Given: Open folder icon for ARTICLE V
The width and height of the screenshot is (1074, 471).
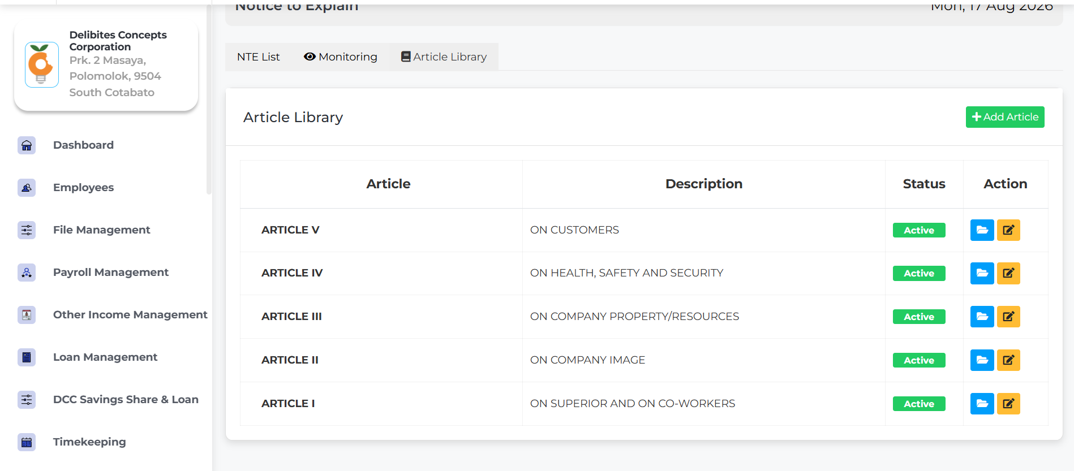Looking at the screenshot, I should click(x=982, y=230).
